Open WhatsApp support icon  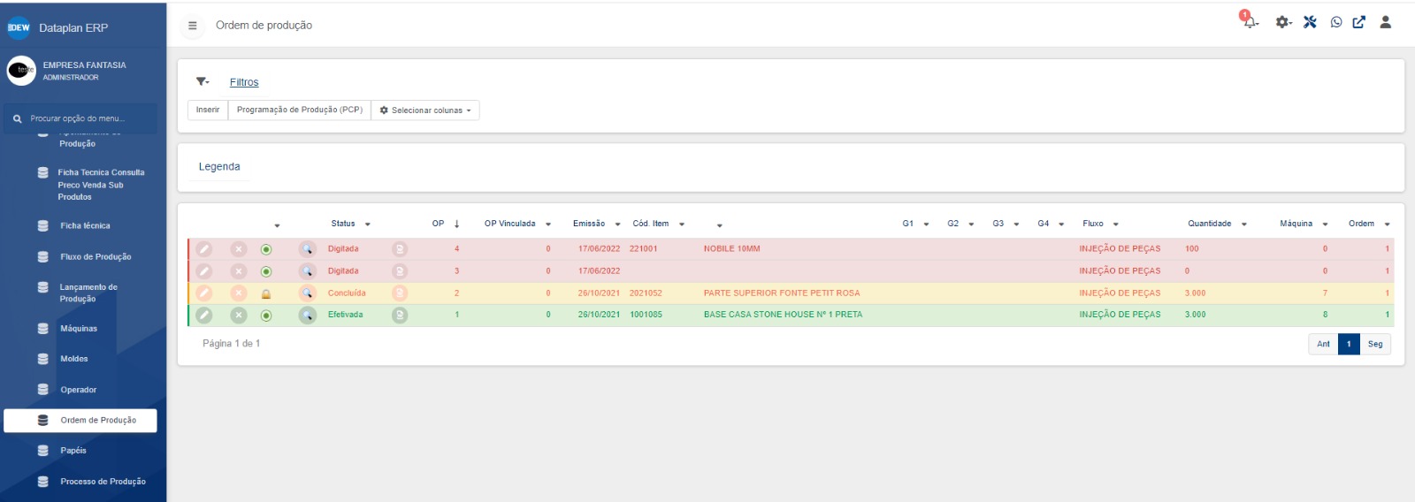click(1336, 22)
